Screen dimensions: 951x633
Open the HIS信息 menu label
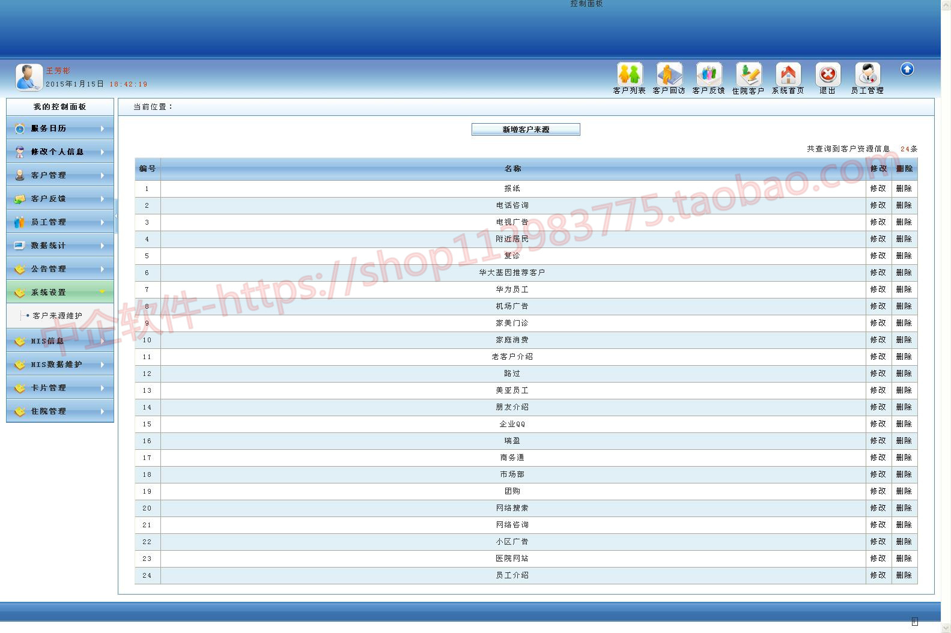pyautogui.click(x=47, y=341)
